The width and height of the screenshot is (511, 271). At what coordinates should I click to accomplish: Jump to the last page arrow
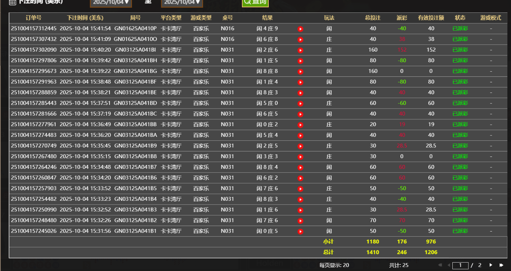(x=501, y=265)
